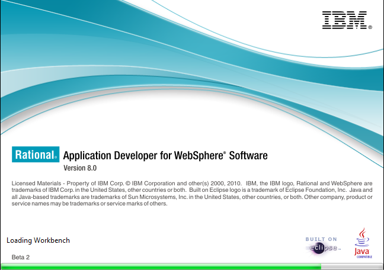
Task: Click the unfilled end of the progress bar
Action: (x=351, y=266)
